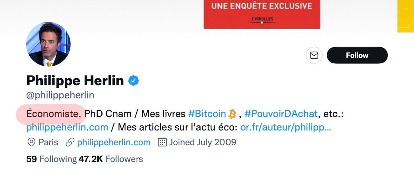Click the Philippe Herlin display name
The height and width of the screenshot is (175, 414).
click(75, 81)
